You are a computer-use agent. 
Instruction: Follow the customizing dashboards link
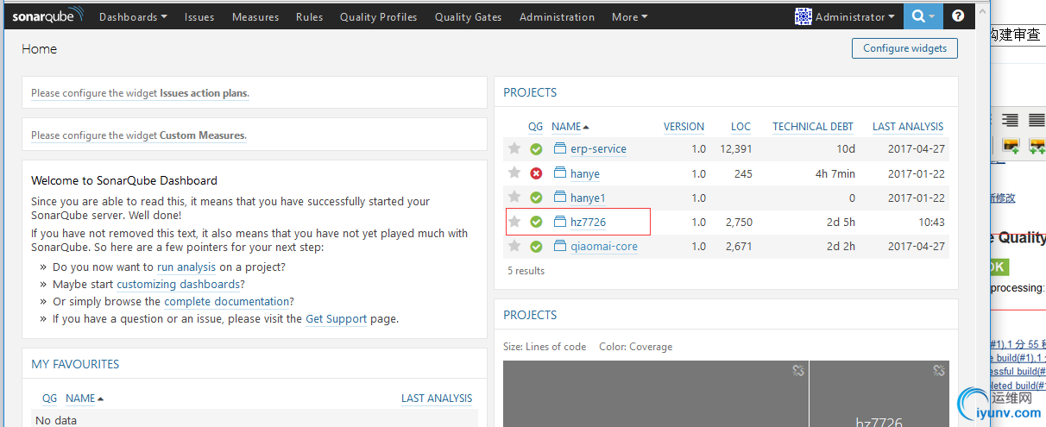pyautogui.click(x=178, y=285)
